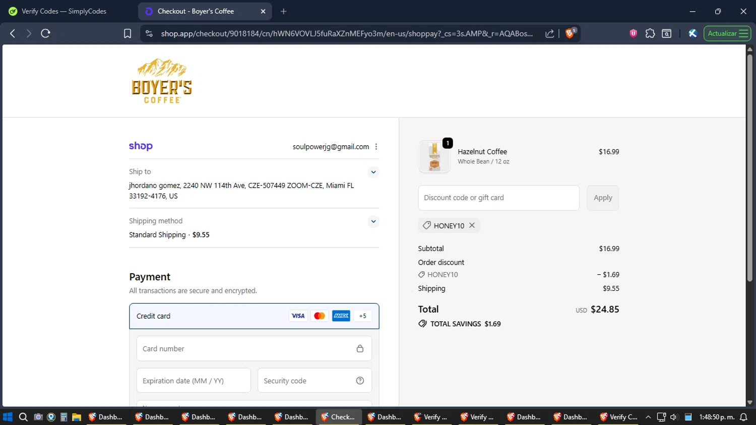
Task: Expand the Ship to section
Action: coord(373,172)
